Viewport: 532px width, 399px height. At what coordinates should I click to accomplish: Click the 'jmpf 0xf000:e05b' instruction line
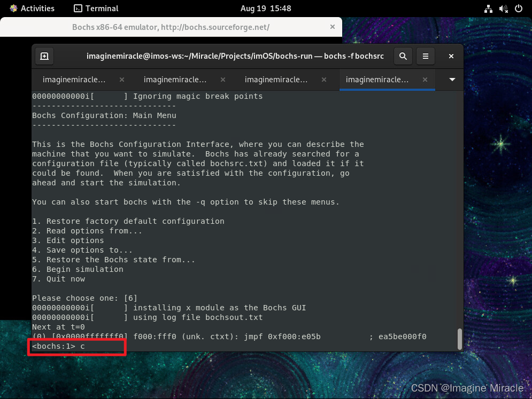(x=229, y=337)
